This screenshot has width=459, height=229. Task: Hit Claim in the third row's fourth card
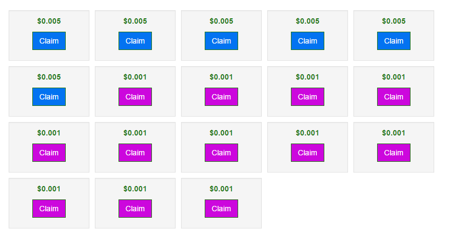(308, 153)
